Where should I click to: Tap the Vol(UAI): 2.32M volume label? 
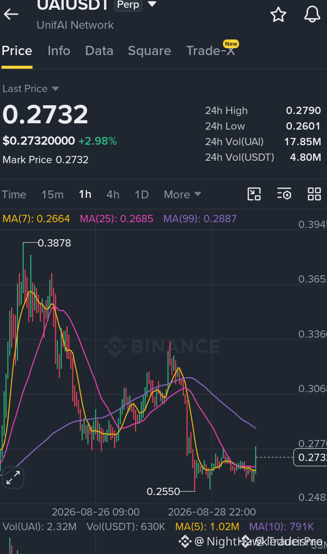[39, 527]
